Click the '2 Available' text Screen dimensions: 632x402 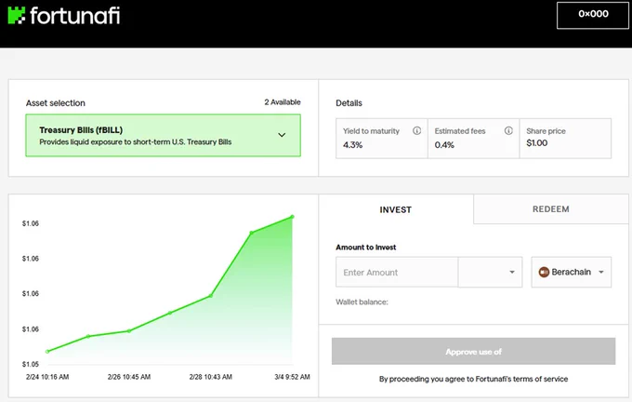pyautogui.click(x=283, y=102)
